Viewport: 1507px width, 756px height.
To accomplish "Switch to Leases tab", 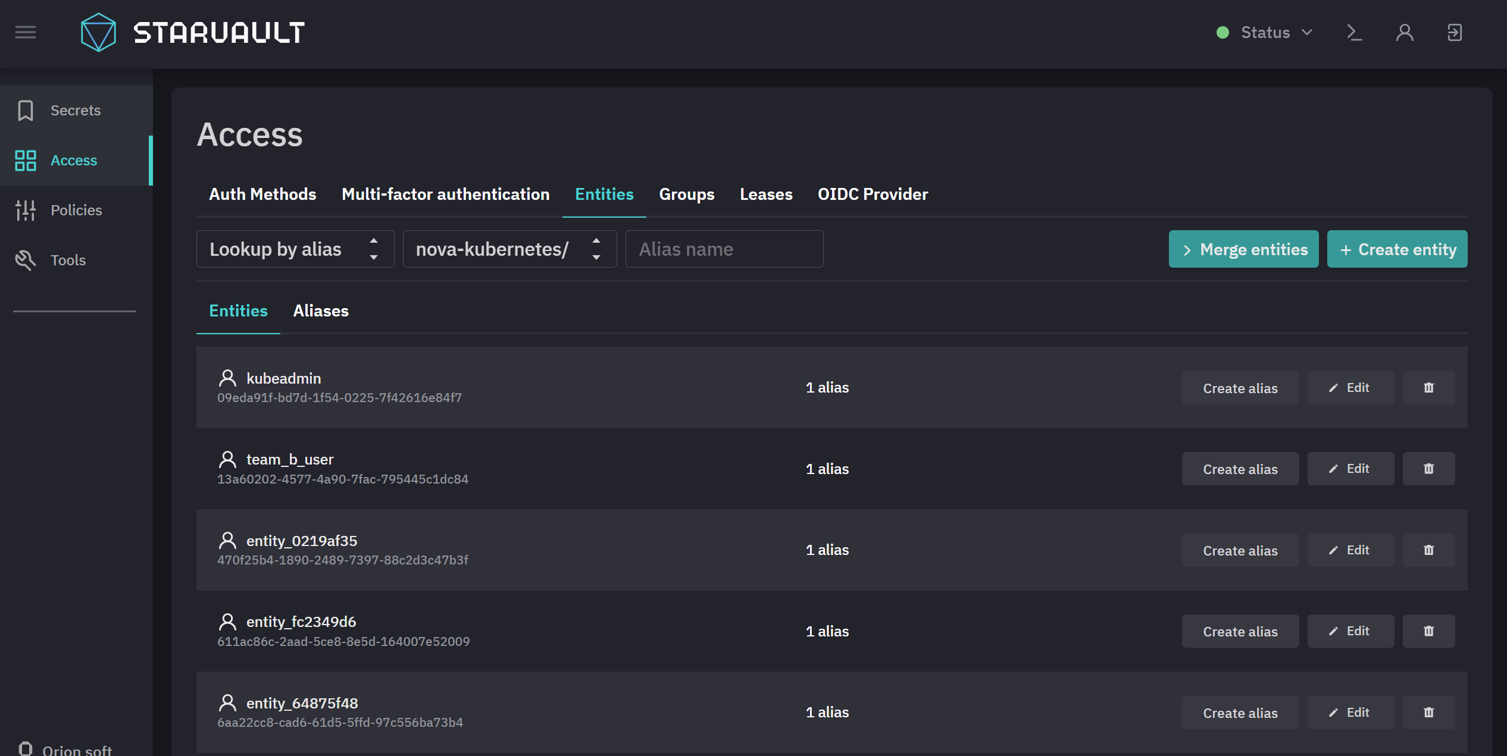I will coord(766,195).
